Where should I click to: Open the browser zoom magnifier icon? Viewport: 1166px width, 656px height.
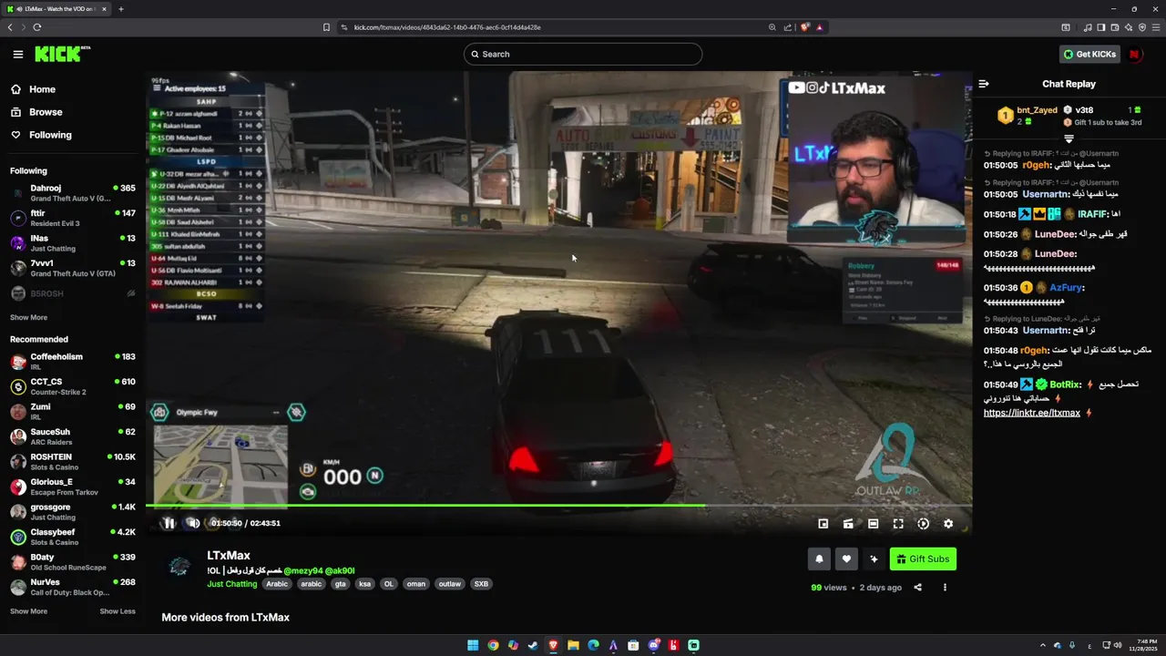tap(772, 27)
